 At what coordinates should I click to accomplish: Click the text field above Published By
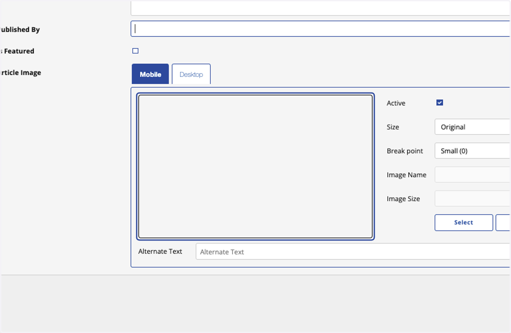[x=321, y=8]
